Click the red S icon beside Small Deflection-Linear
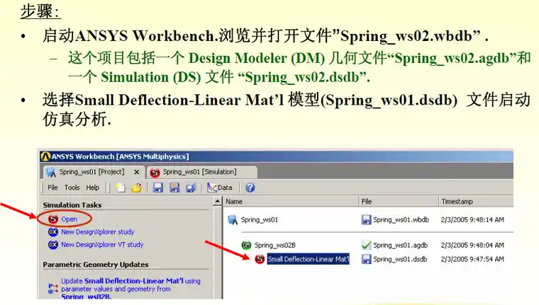 [260, 259]
